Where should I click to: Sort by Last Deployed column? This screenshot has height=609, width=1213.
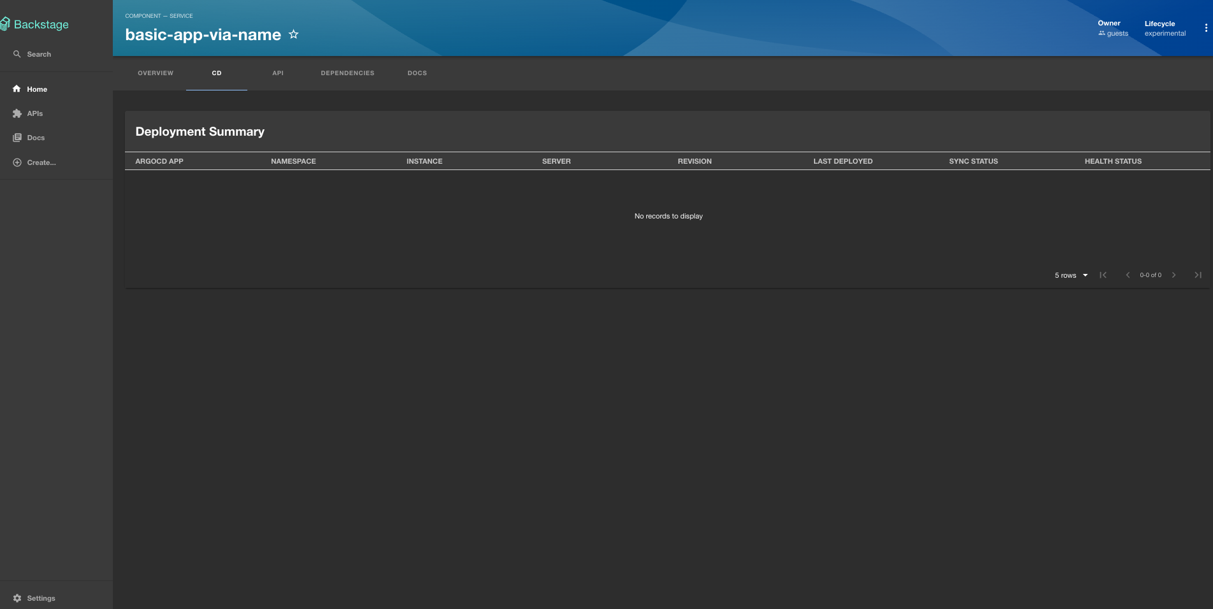843,161
